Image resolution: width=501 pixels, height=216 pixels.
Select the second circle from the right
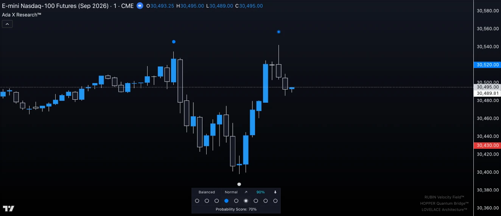coord(266,201)
